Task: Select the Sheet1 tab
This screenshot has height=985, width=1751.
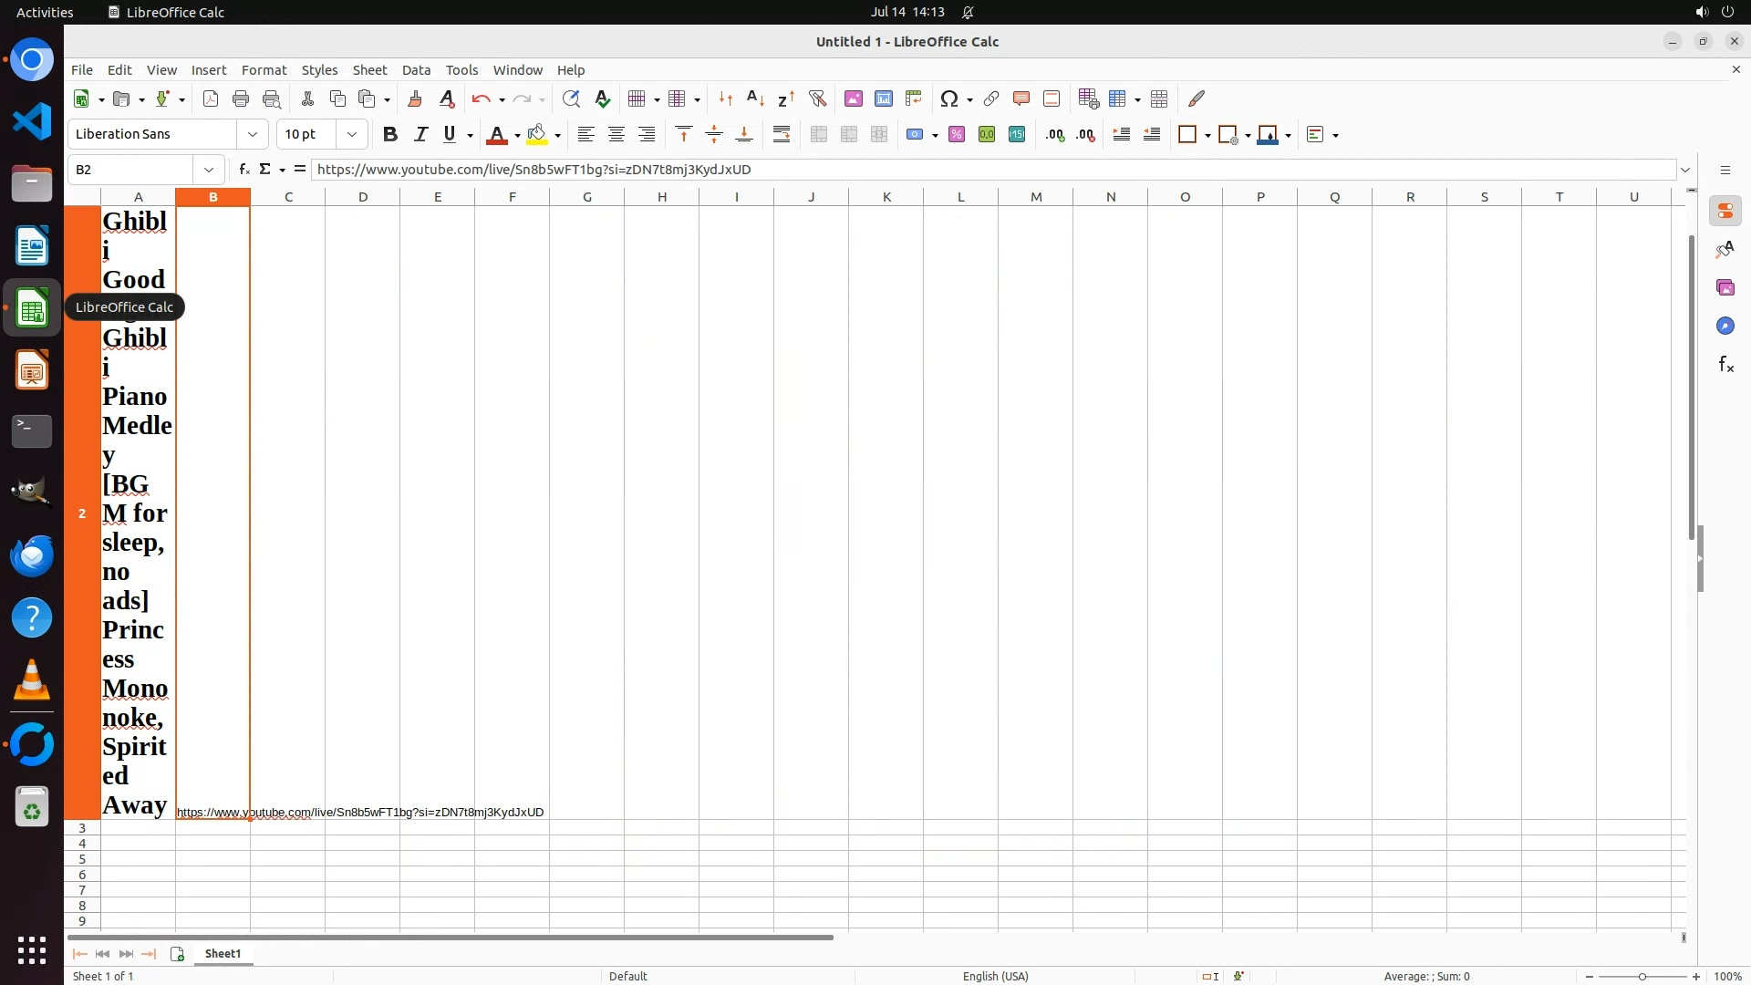Action: 223,954
